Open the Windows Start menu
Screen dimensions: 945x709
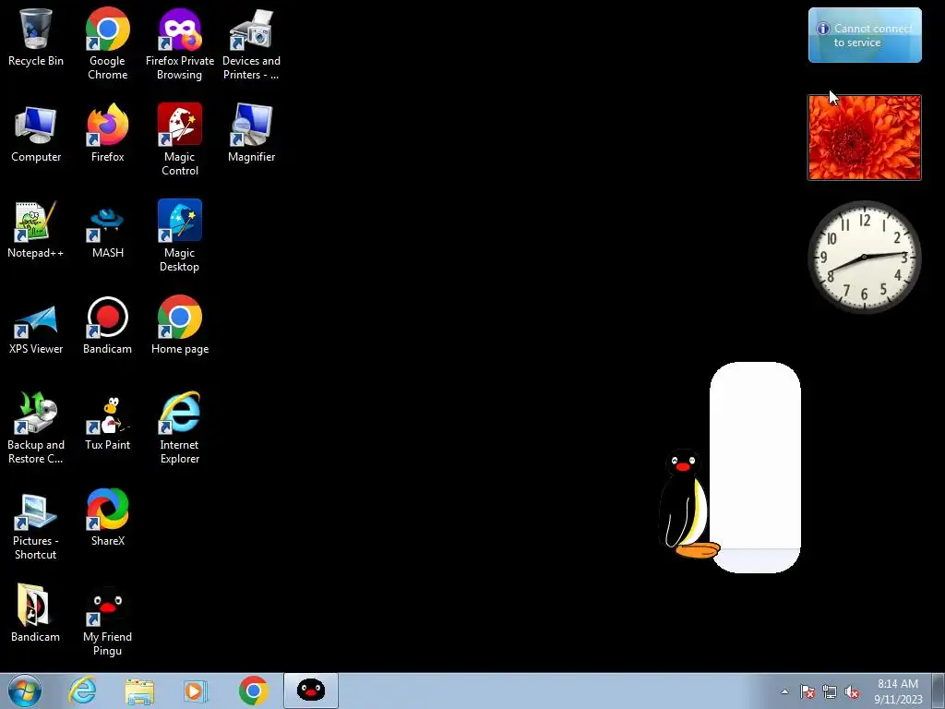(25, 691)
